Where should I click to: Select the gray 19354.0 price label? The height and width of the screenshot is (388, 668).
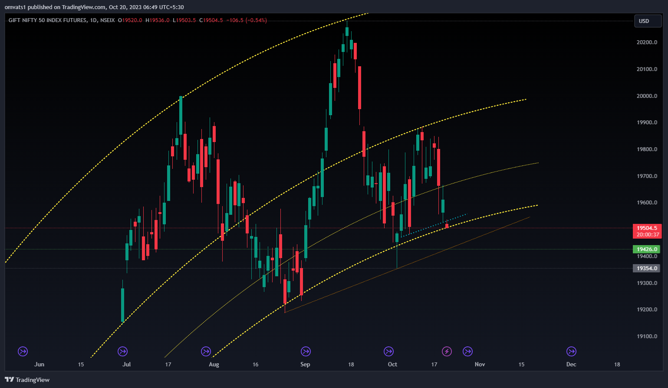[x=647, y=268]
